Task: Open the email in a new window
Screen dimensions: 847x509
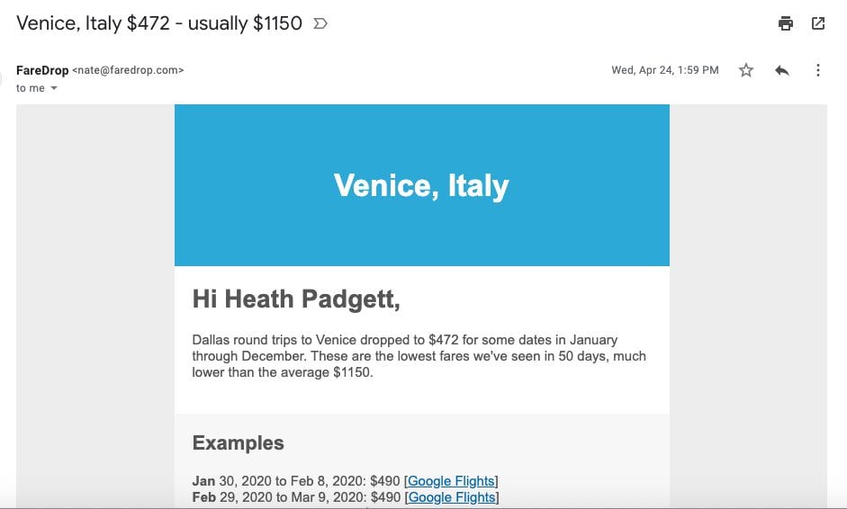Action: 818,23
